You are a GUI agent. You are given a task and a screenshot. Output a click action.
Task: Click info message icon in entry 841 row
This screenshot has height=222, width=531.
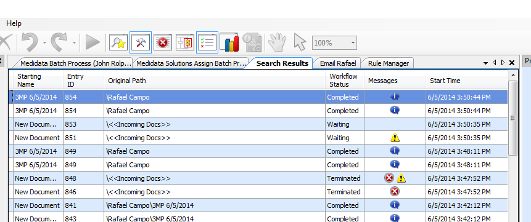(x=395, y=205)
